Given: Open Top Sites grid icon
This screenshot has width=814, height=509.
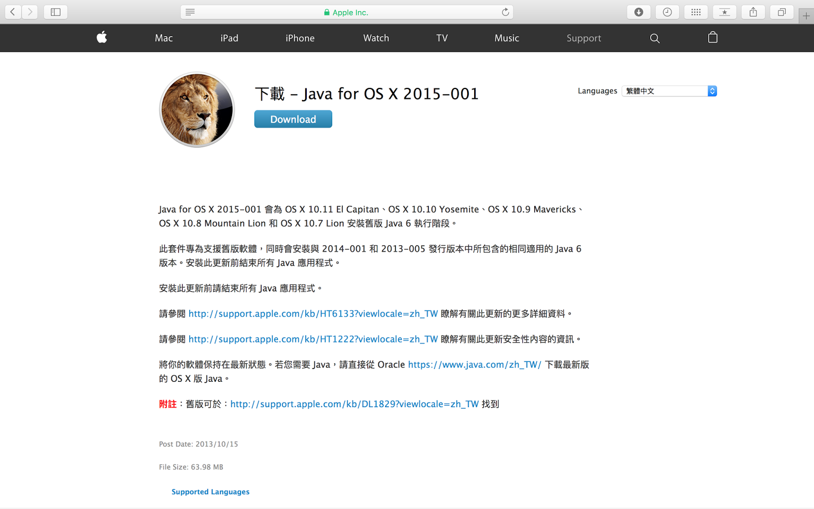Looking at the screenshot, I should [696, 12].
